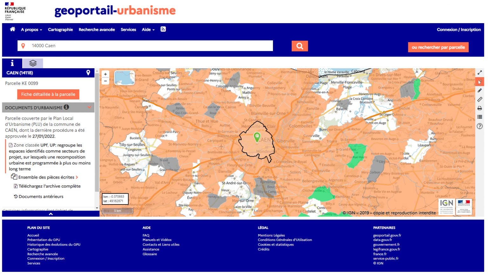Activate the measurement ruler tool
The height and width of the screenshot is (276, 488).
click(x=480, y=99)
